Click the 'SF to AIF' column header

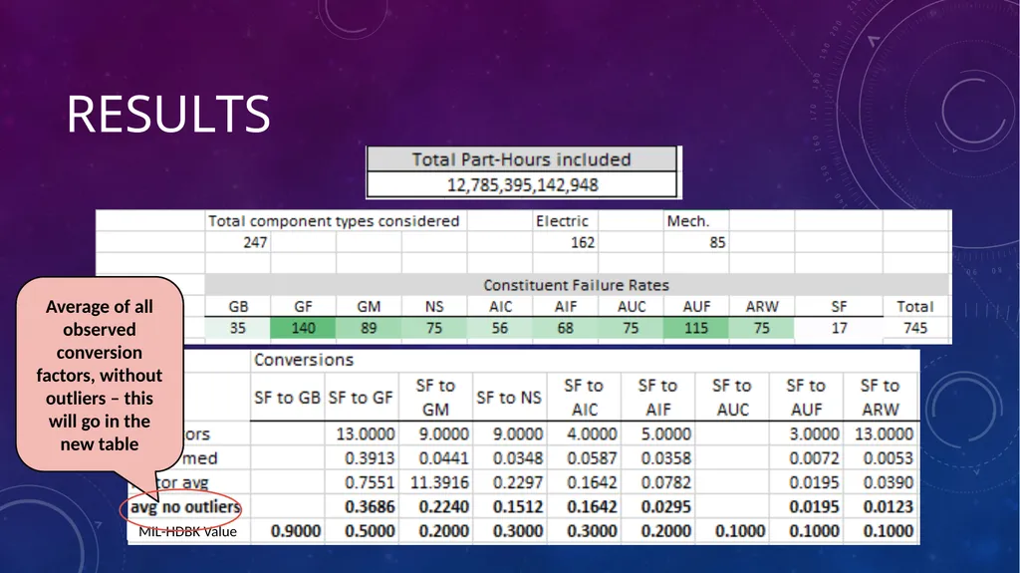coord(657,398)
